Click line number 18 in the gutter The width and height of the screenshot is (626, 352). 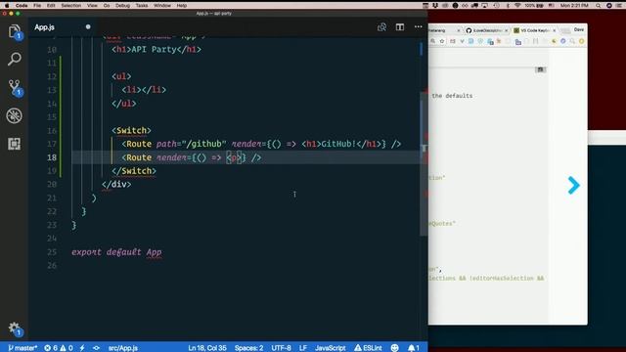click(x=52, y=157)
